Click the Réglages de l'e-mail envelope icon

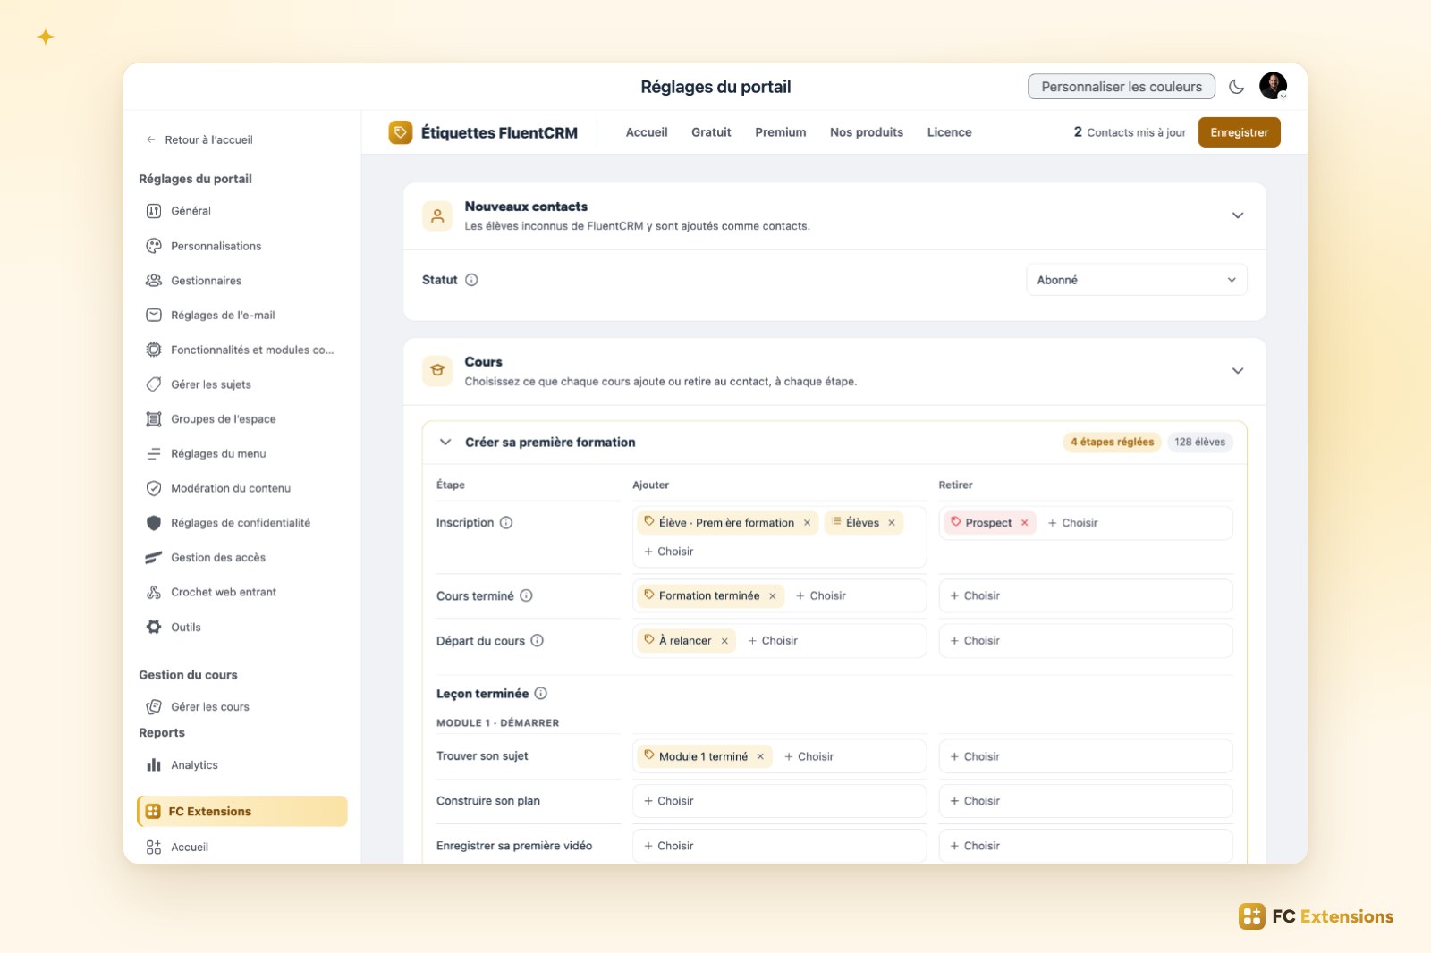[154, 315]
